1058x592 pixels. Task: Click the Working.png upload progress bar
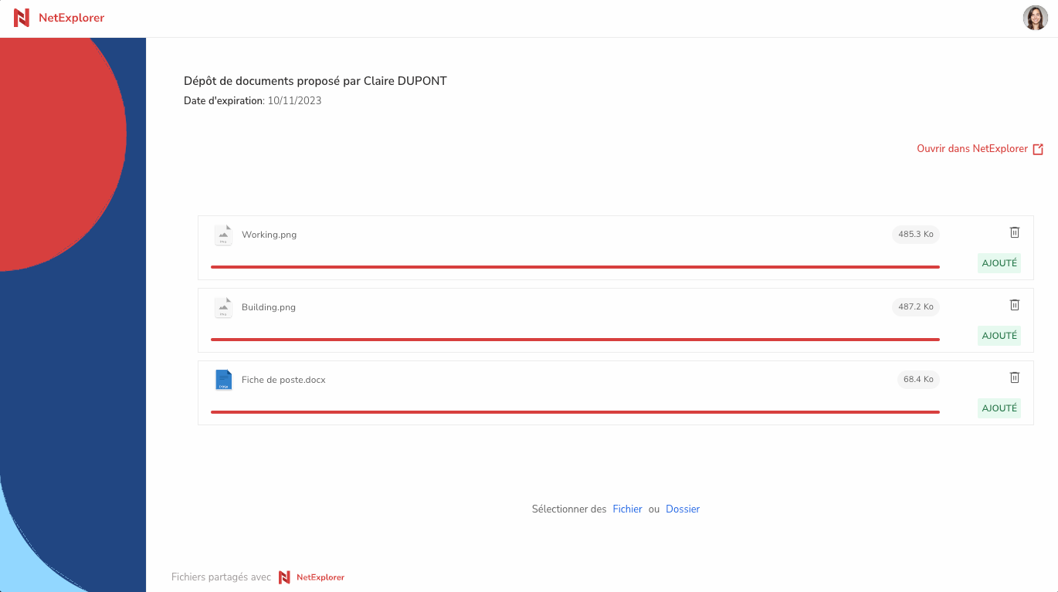pos(575,267)
